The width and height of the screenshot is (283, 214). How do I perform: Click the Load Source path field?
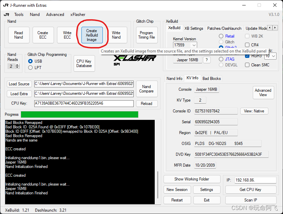(x=84, y=84)
